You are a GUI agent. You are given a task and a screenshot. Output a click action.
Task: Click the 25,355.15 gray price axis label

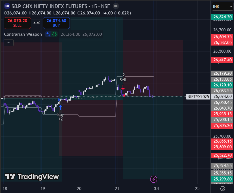click(222, 173)
